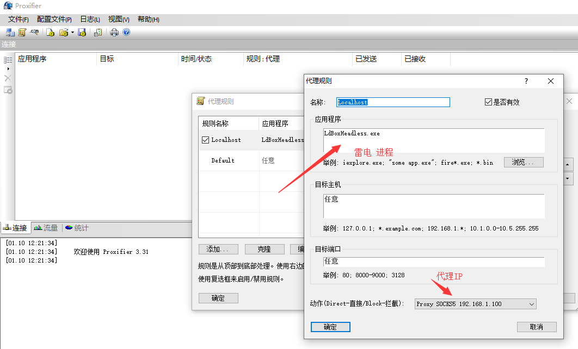Screen dimensions: 578x349
Task: Create new profile toolbar icon
Action: point(51,33)
